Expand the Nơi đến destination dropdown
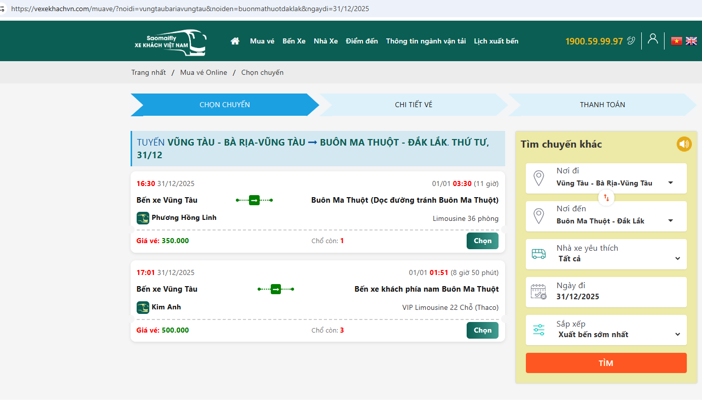Image resolution: width=702 pixels, height=415 pixels. [670, 221]
